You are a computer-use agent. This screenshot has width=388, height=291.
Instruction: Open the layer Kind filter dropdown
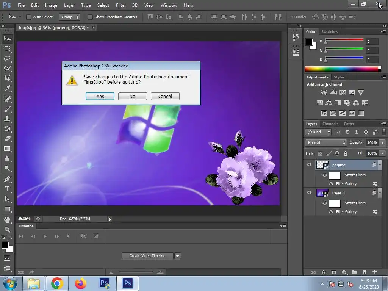pyautogui.click(x=318, y=132)
